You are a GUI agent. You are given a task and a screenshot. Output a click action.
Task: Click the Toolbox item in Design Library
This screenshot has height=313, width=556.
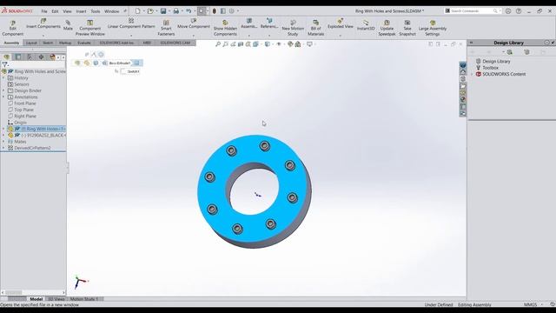[490, 68]
